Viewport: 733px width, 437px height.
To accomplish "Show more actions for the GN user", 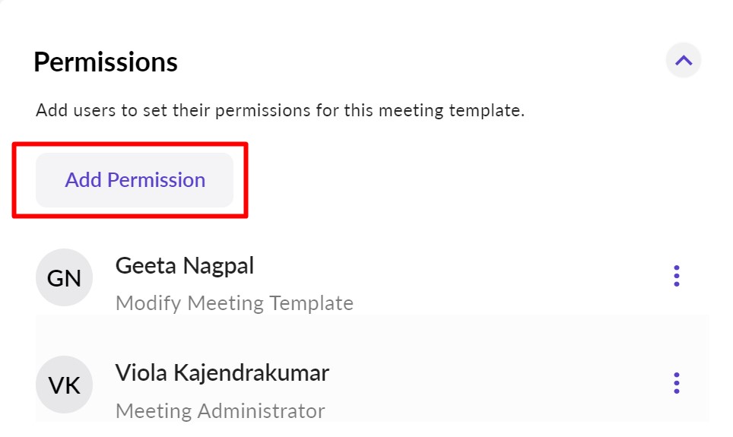I will [x=676, y=276].
